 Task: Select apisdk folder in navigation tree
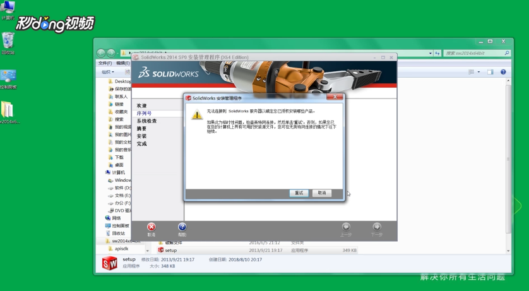coord(118,249)
